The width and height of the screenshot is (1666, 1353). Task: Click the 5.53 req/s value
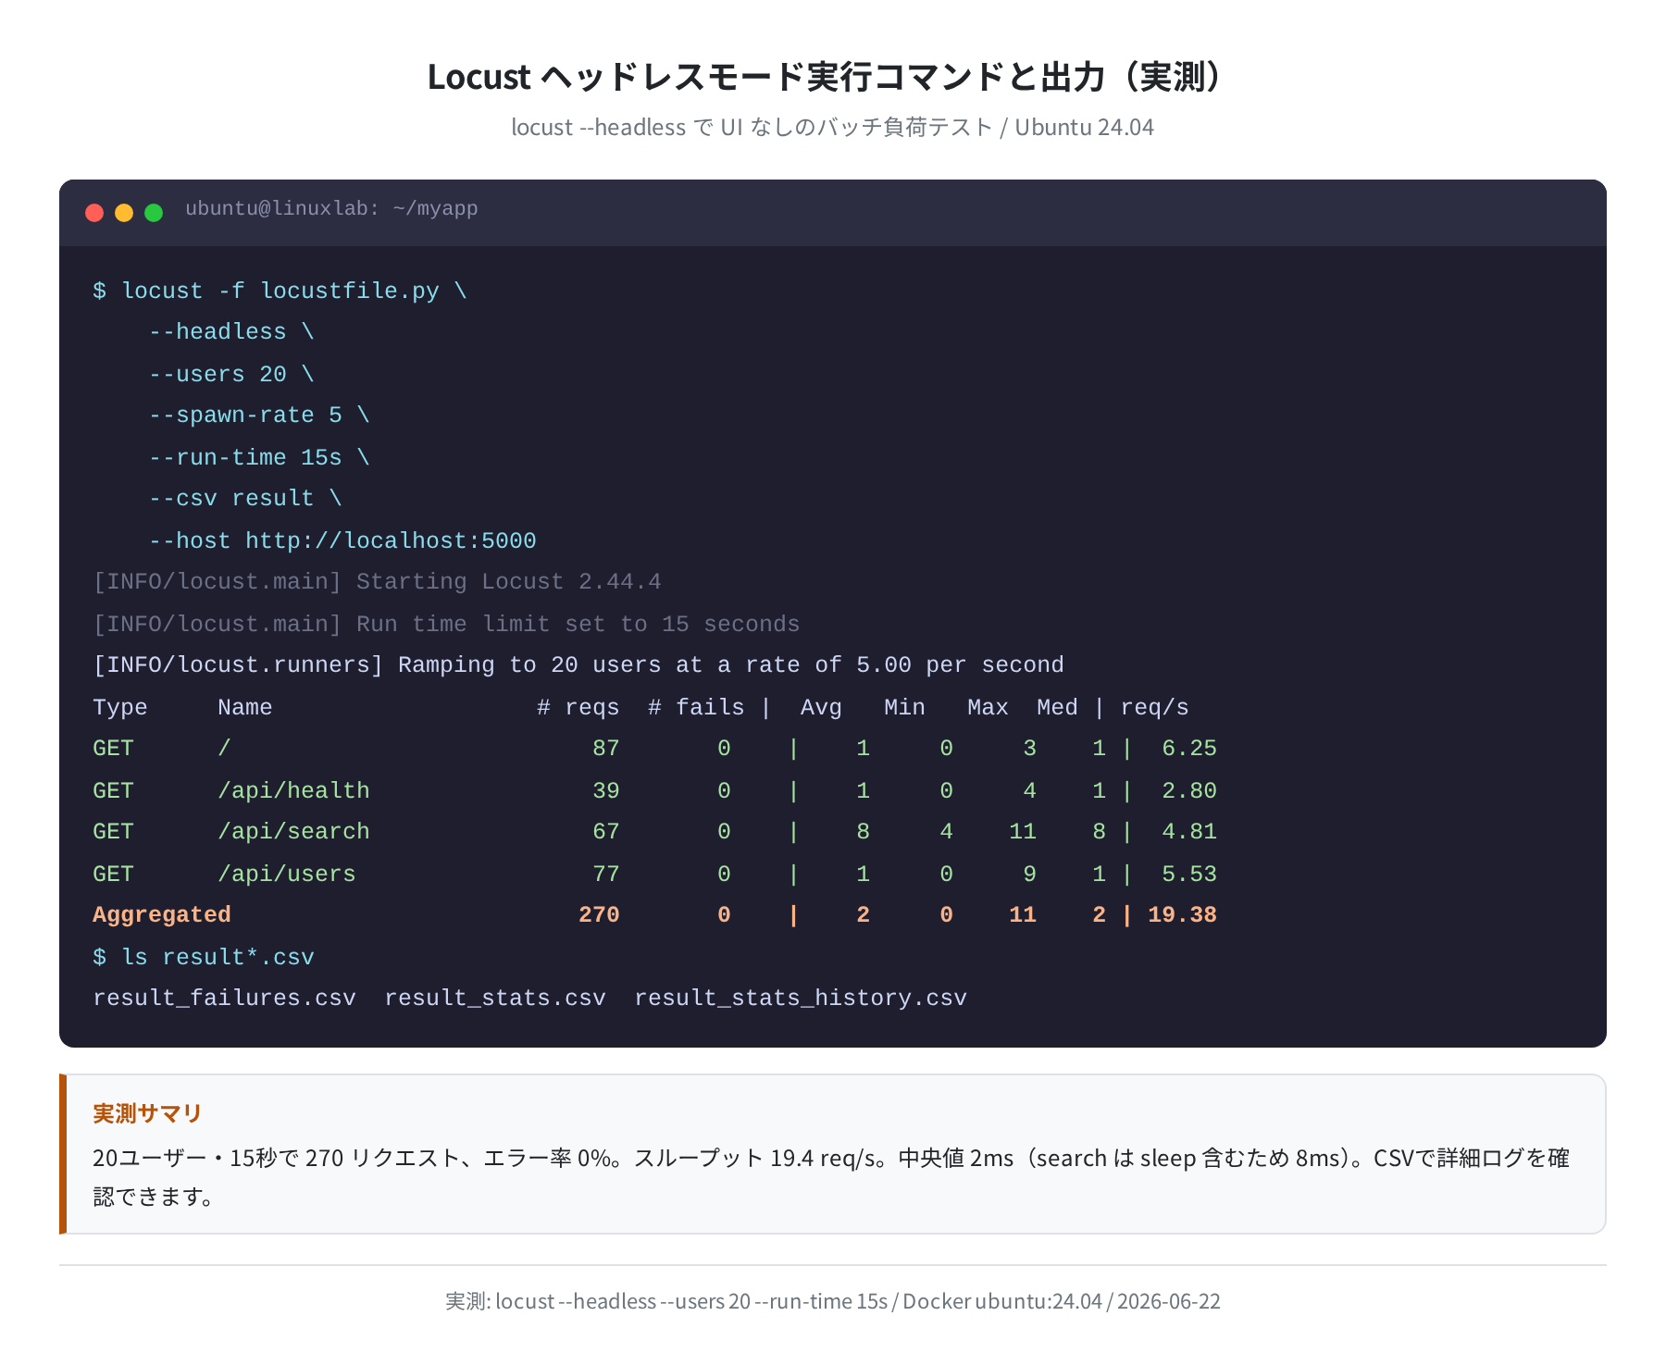1189,874
